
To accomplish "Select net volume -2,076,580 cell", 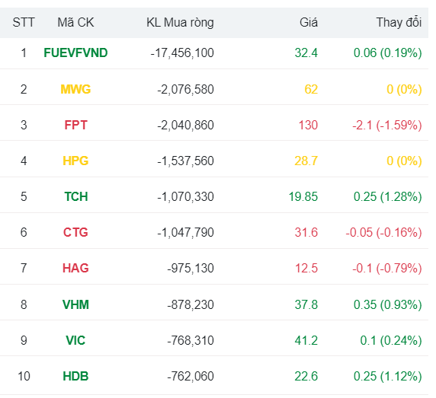I will click(185, 89).
